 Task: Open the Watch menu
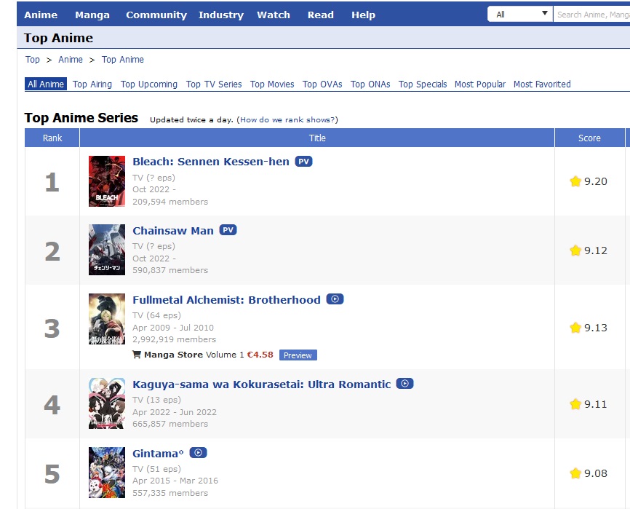click(274, 15)
